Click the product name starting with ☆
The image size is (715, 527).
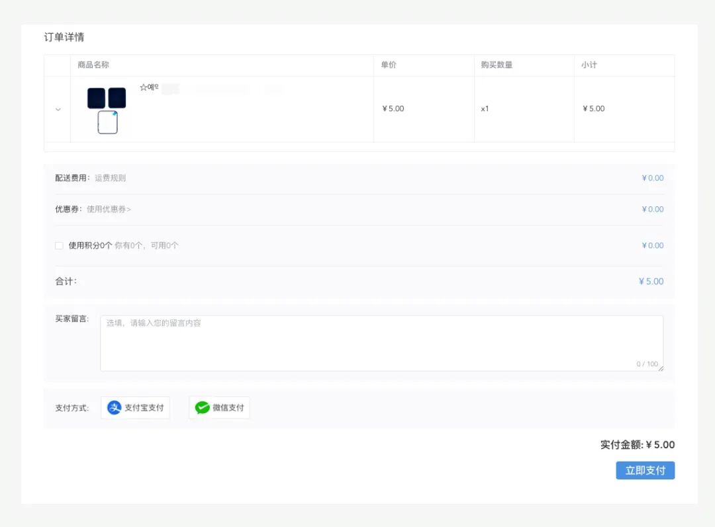coord(149,87)
